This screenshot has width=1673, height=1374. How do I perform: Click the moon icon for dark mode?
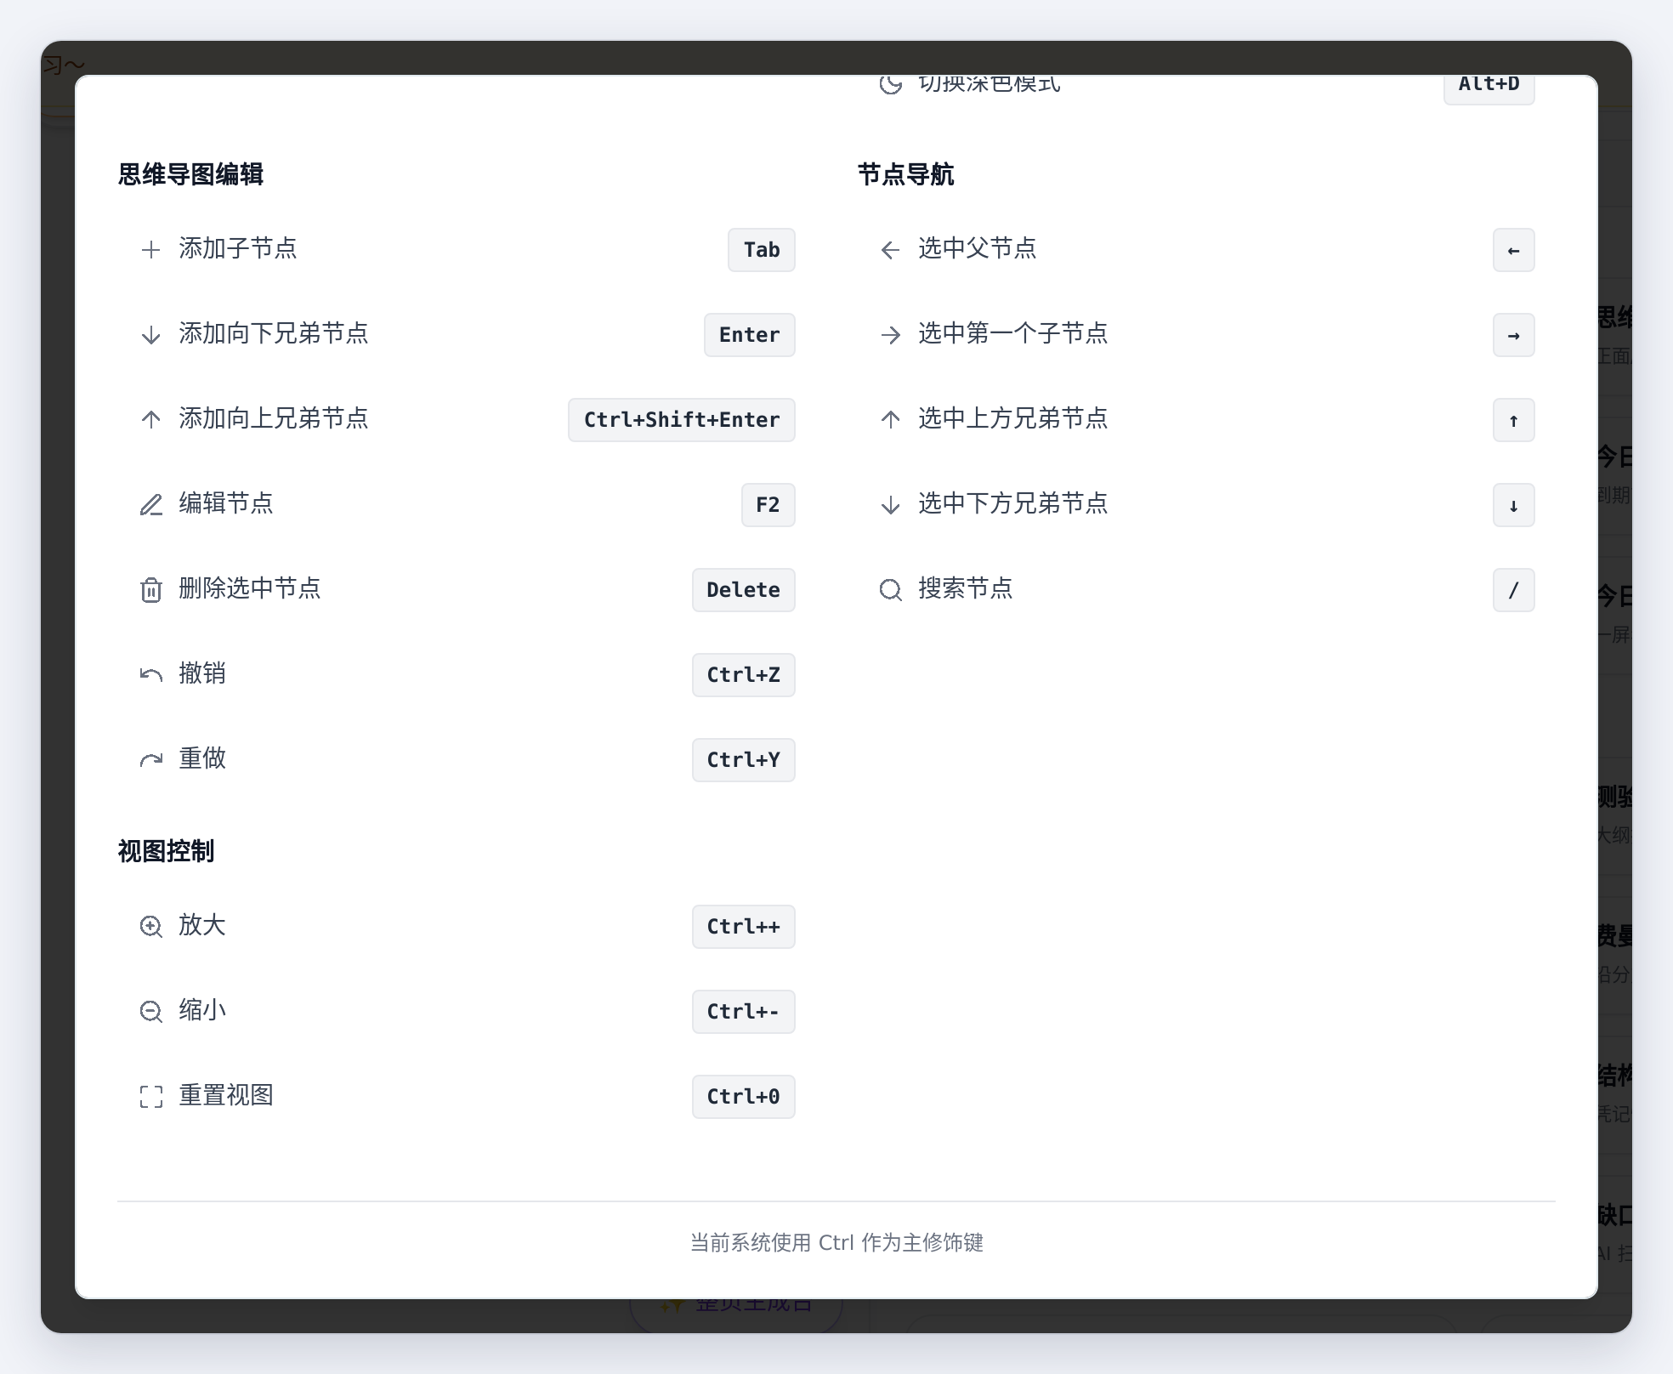[891, 84]
